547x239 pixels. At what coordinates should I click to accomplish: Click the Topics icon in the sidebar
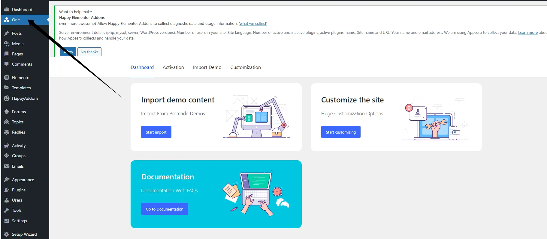click(x=7, y=122)
